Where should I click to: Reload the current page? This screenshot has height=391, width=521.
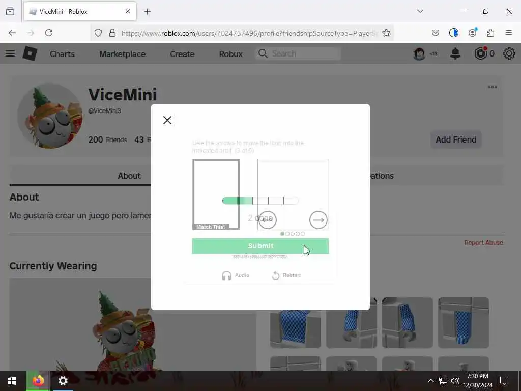point(49,33)
